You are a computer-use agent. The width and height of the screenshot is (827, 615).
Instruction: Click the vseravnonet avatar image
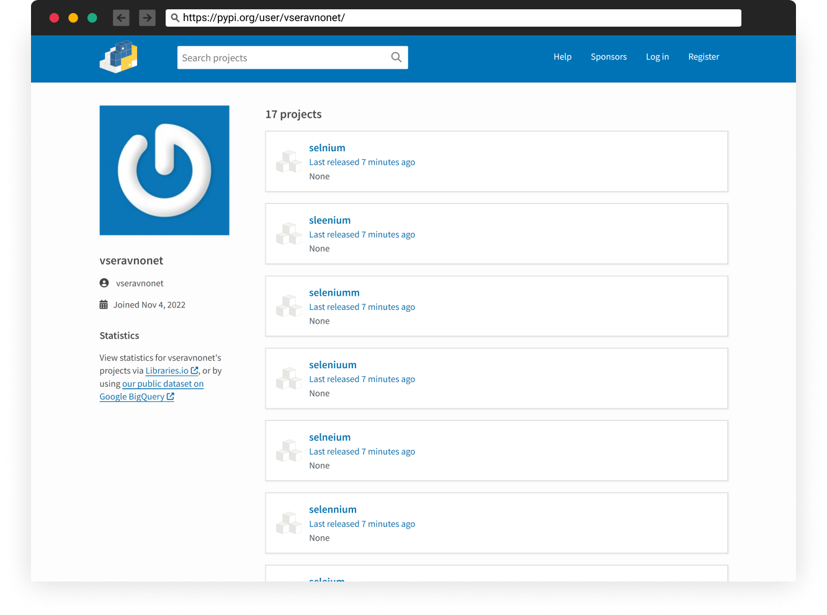pyautogui.click(x=164, y=170)
